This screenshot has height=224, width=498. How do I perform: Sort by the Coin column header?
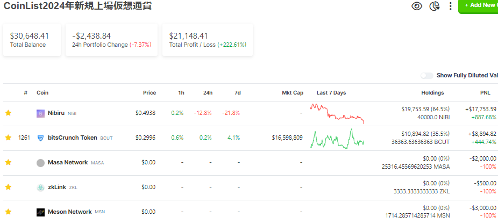coord(42,92)
